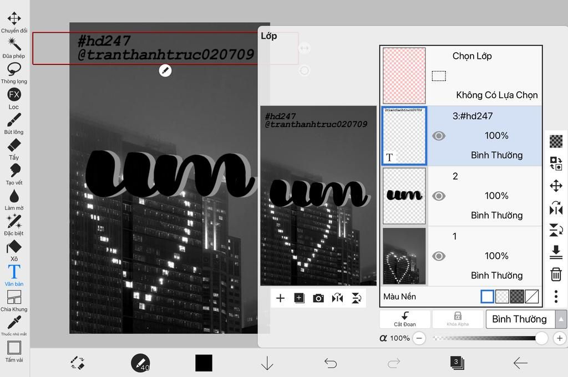Screen dimensions: 568x377
Task: Select the Xô bucket fill tool
Action: pos(14,250)
